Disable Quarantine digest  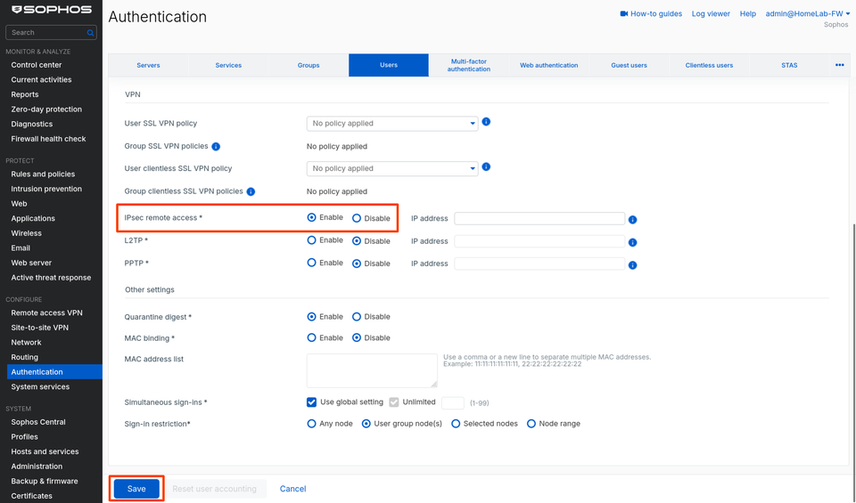pyautogui.click(x=357, y=317)
